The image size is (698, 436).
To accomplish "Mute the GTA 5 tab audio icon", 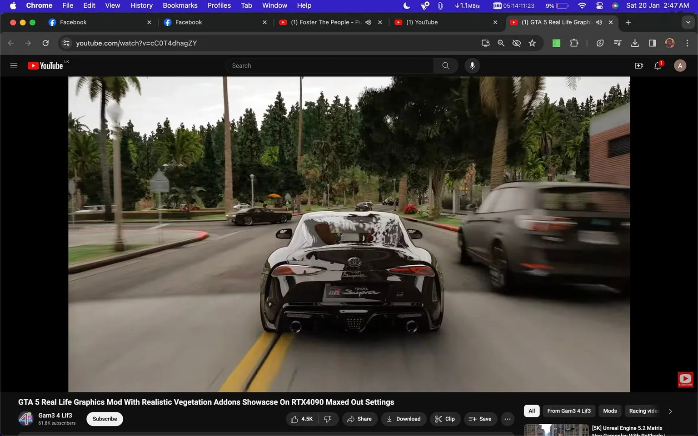I will point(599,22).
